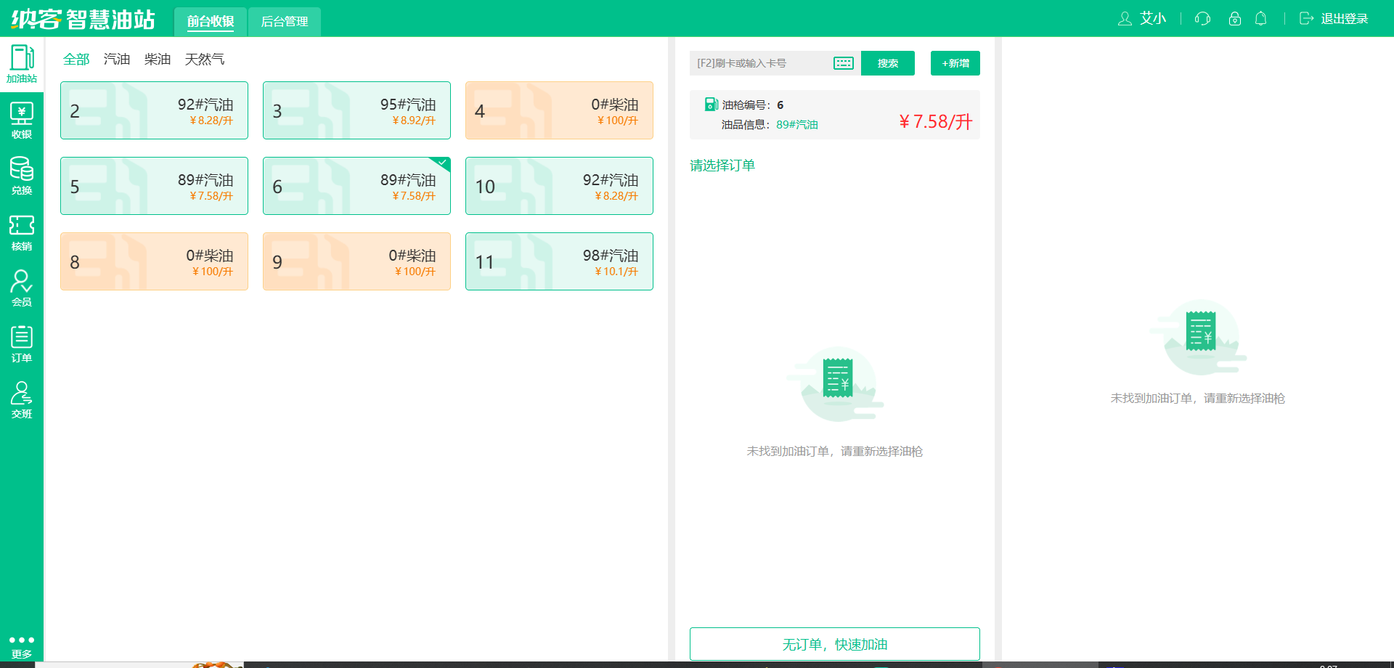Open the 会员 member sidebar icon

click(x=22, y=288)
